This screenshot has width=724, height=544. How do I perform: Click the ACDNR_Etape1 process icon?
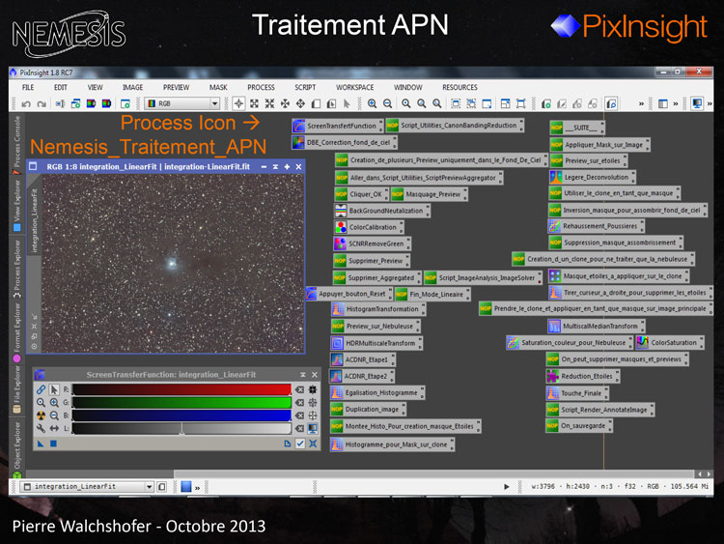tap(362, 359)
